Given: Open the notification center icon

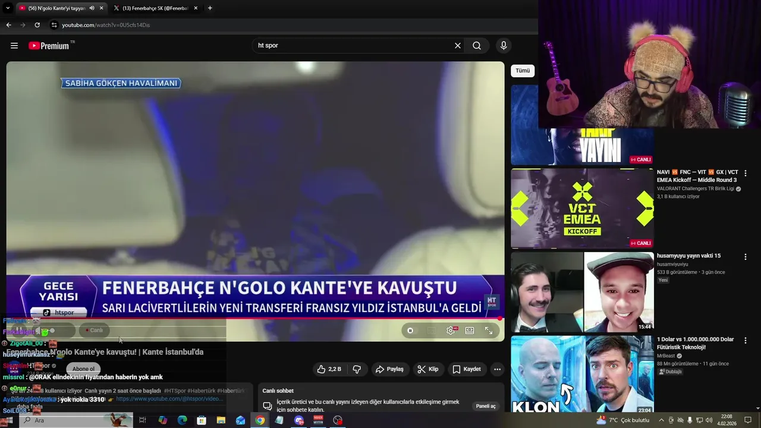Looking at the screenshot, I should click(x=748, y=420).
